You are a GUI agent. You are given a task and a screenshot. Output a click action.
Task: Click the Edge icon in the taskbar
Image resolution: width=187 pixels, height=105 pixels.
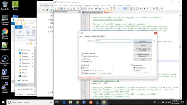click(x=64, y=102)
